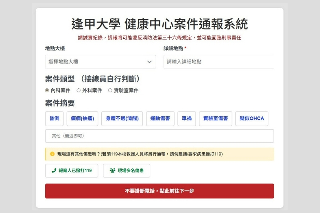Select the 昏倒 case summary tag

pos(54,119)
